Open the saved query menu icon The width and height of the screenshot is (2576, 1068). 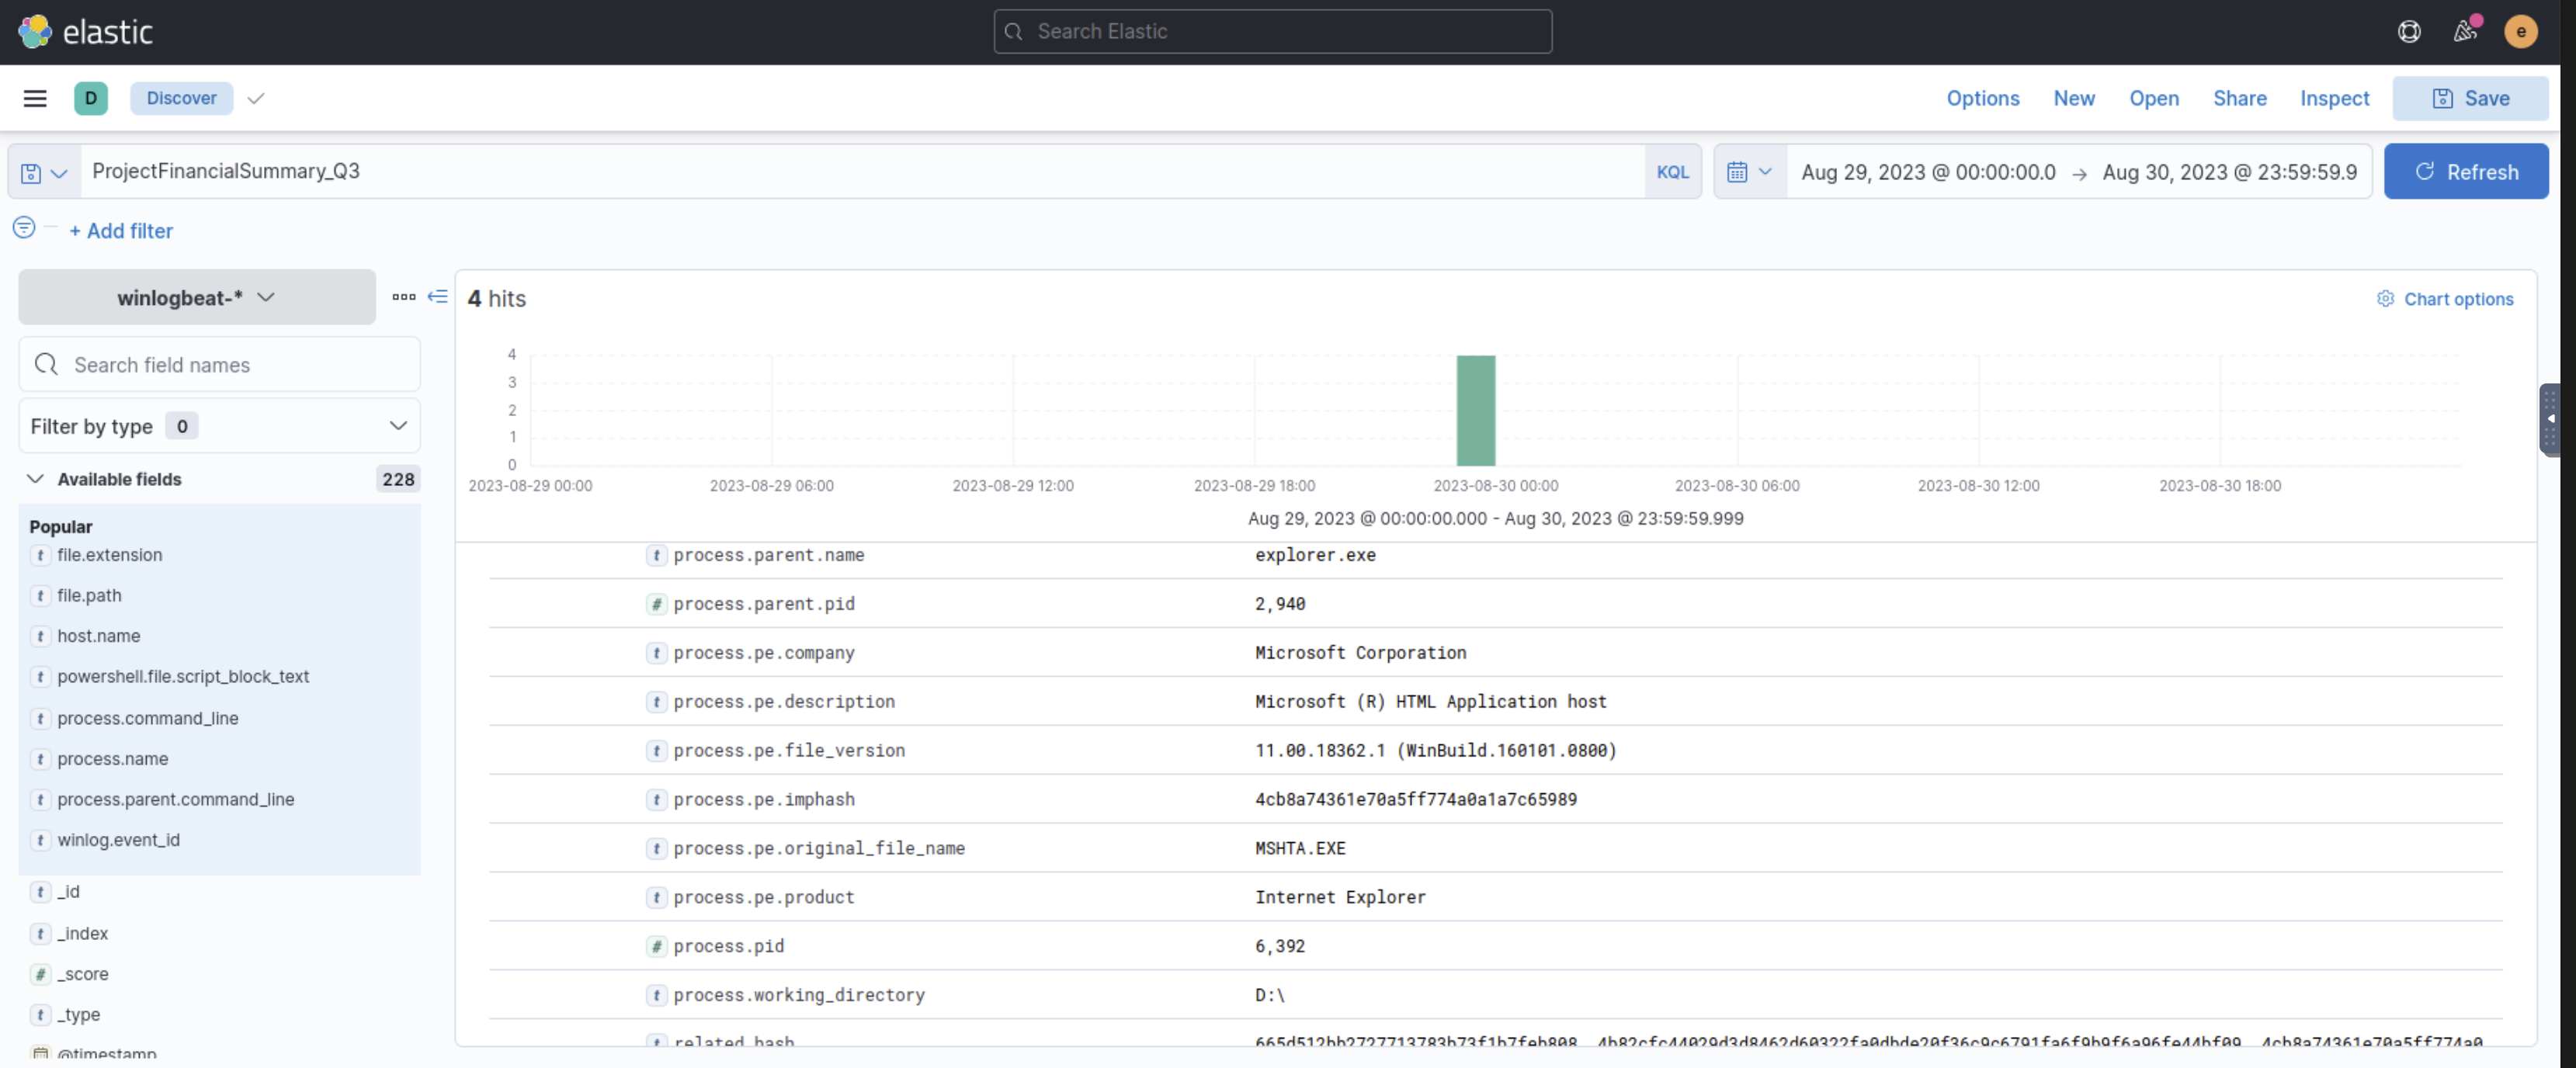(x=44, y=172)
